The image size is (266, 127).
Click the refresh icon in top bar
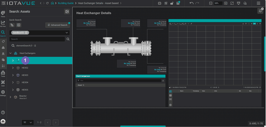coord(47,3)
